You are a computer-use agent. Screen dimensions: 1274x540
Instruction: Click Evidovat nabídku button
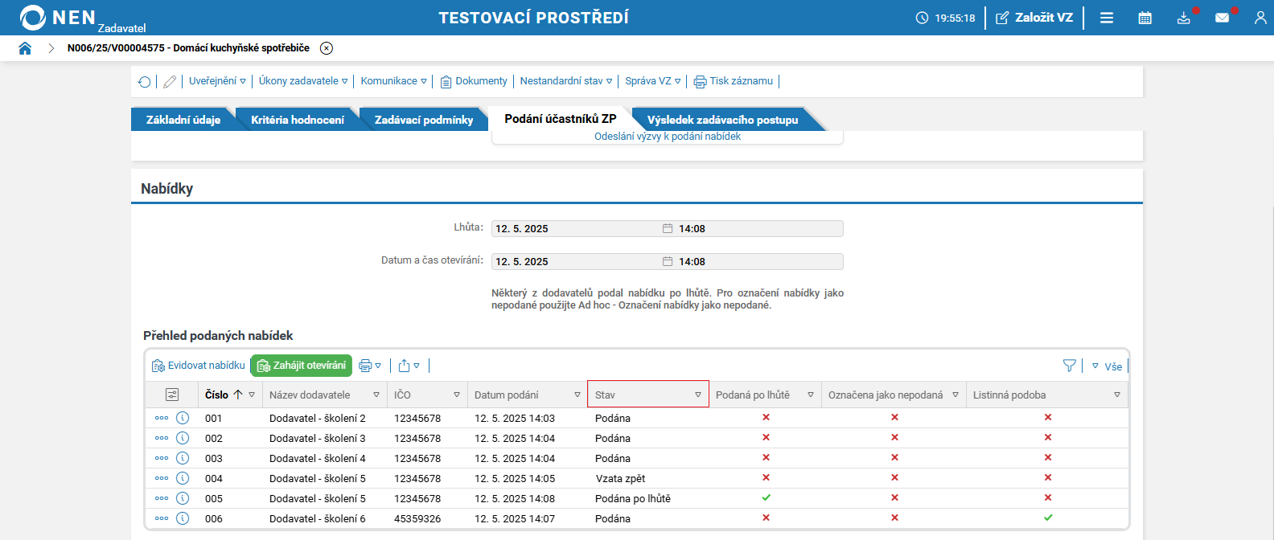point(199,366)
